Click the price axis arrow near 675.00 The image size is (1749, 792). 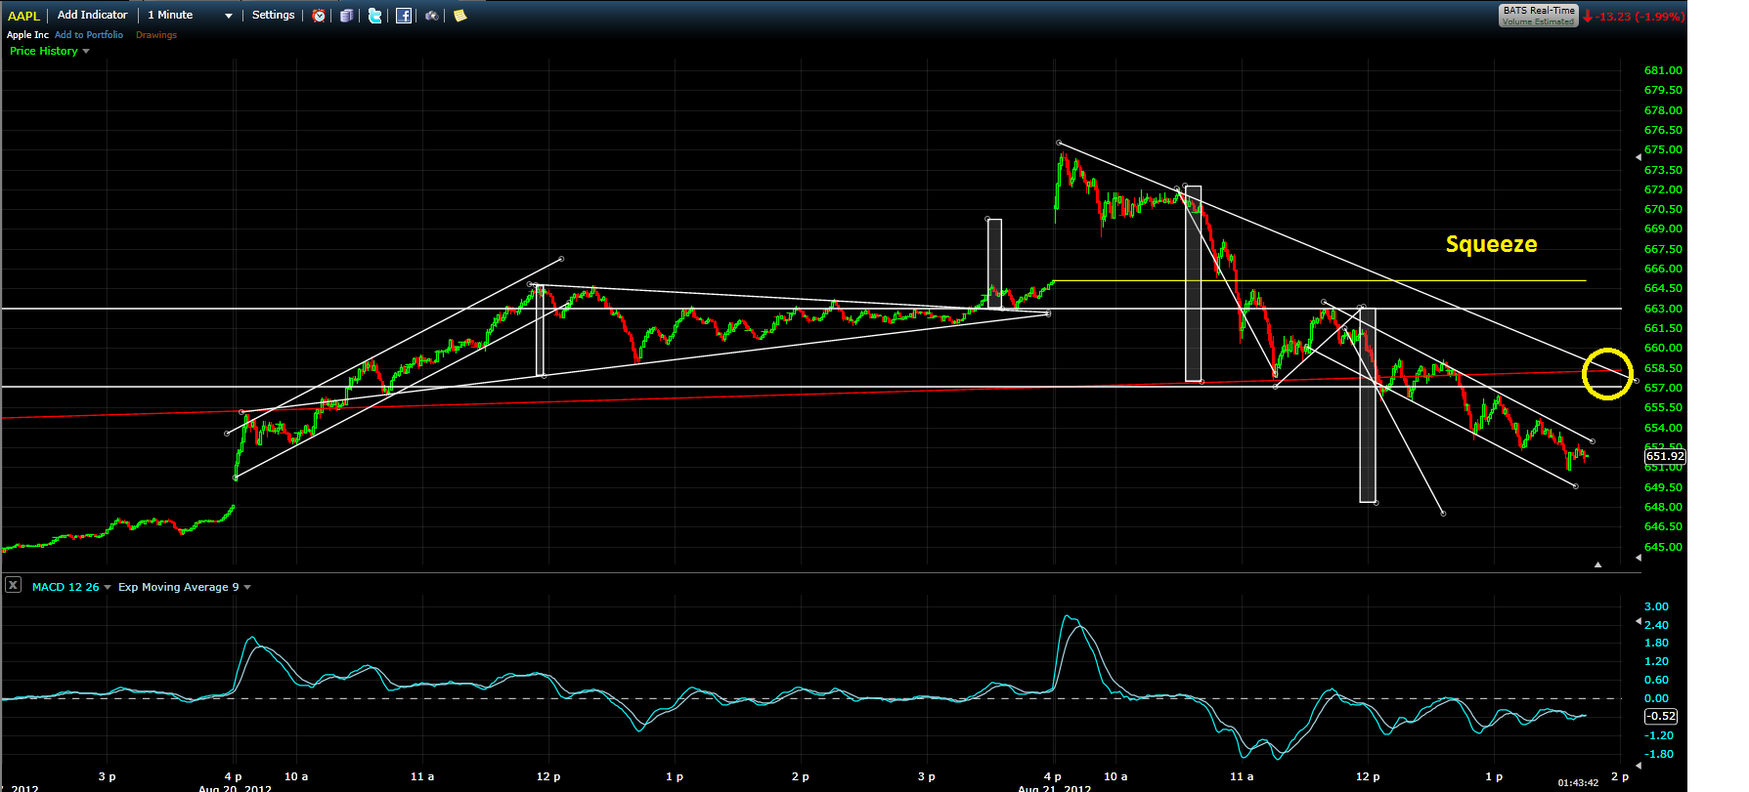(x=1639, y=157)
